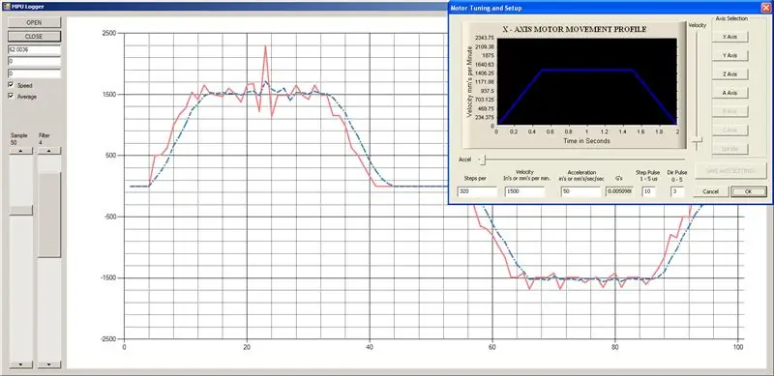Toggle the Speed checkbox
Image resolution: width=774 pixels, height=376 pixels.
tap(12, 85)
